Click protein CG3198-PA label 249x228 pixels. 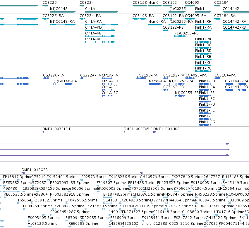(x=147, y=75)
